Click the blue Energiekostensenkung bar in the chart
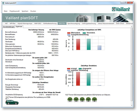 (x=99, y=48)
